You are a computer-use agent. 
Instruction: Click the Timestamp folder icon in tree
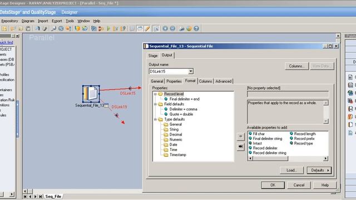(x=166, y=154)
